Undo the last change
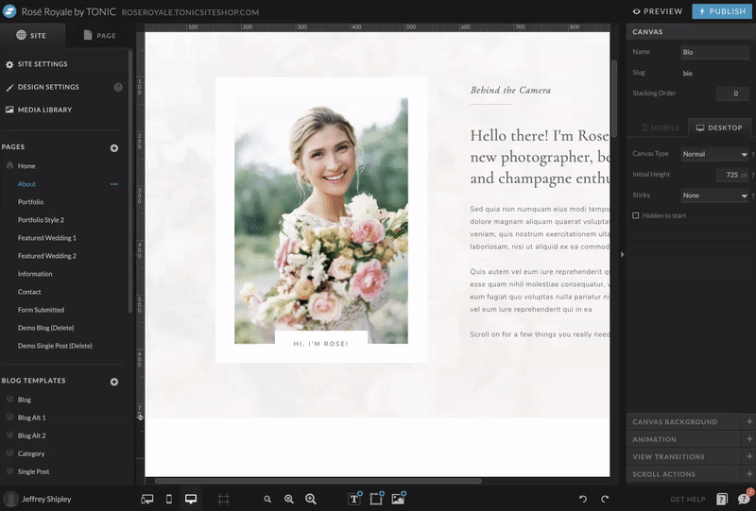 pos(583,499)
